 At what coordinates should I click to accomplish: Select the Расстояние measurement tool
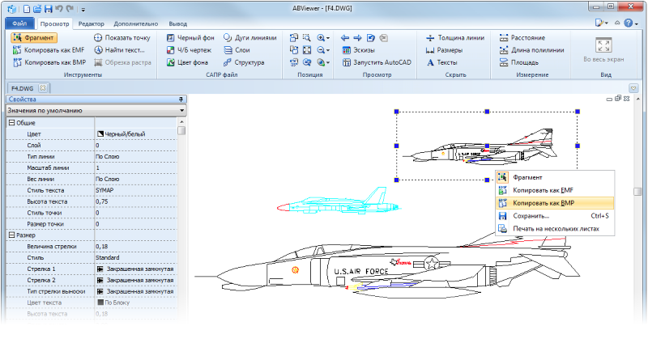(x=522, y=37)
